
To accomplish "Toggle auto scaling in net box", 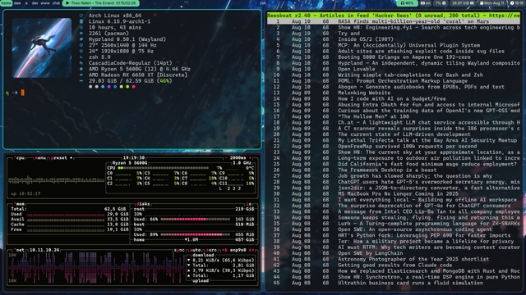I will pyautogui.click(x=196, y=250).
